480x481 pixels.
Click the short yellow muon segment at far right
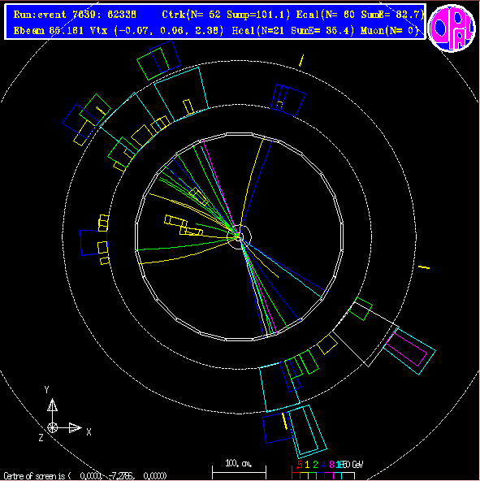coord(424,267)
